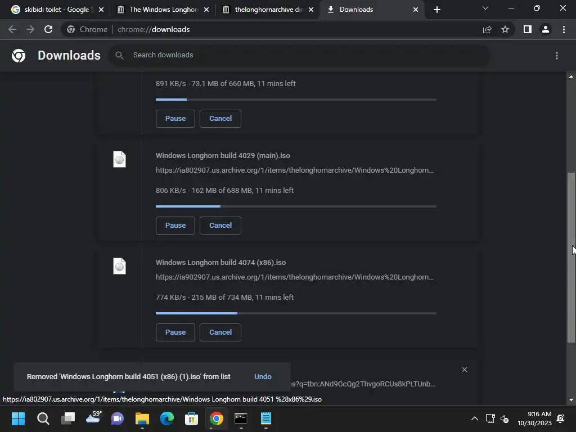Open the notification center bell icon
Viewport: 576px width, 432px height.
[561, 418]
